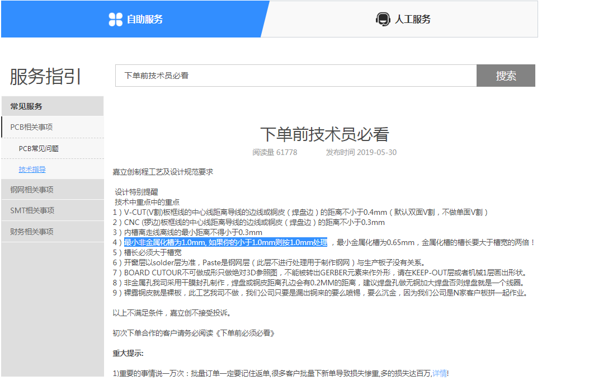The width and height of the screenshot is (589, 385).
Task: Click the four-leaf self-service icon
Action: 115,20
